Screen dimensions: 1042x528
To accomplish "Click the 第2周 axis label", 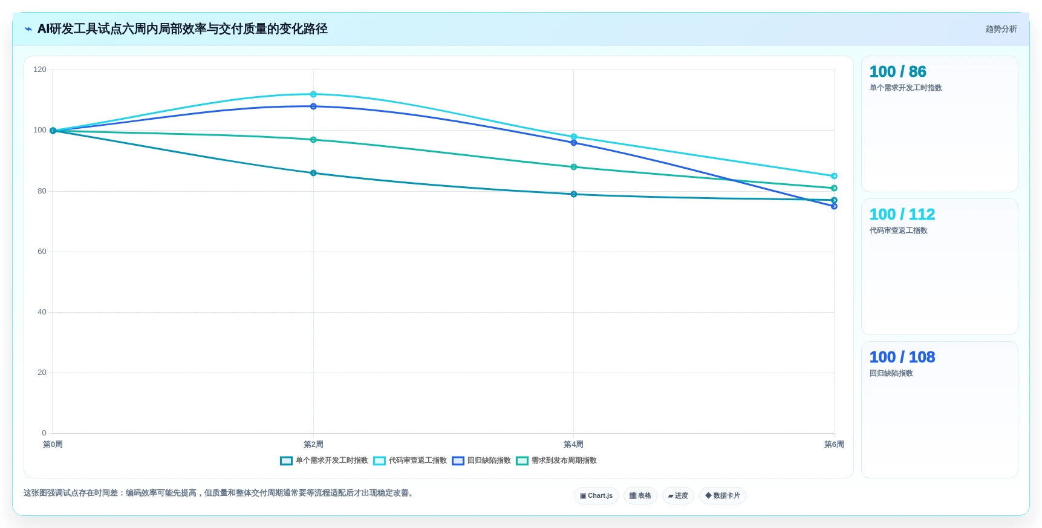I will point(313,445).
